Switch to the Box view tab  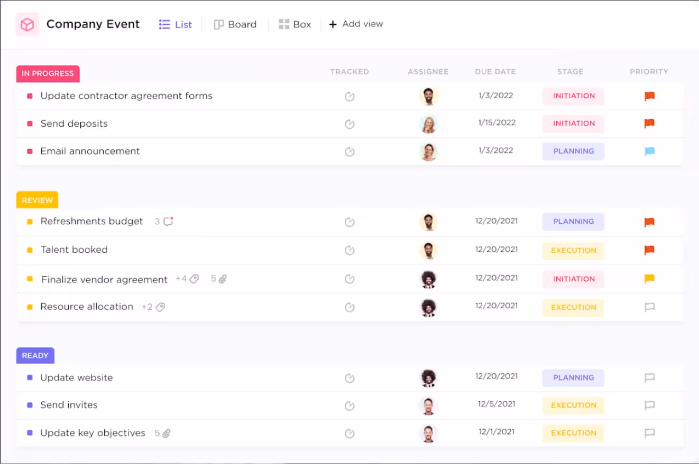[295, 24]
